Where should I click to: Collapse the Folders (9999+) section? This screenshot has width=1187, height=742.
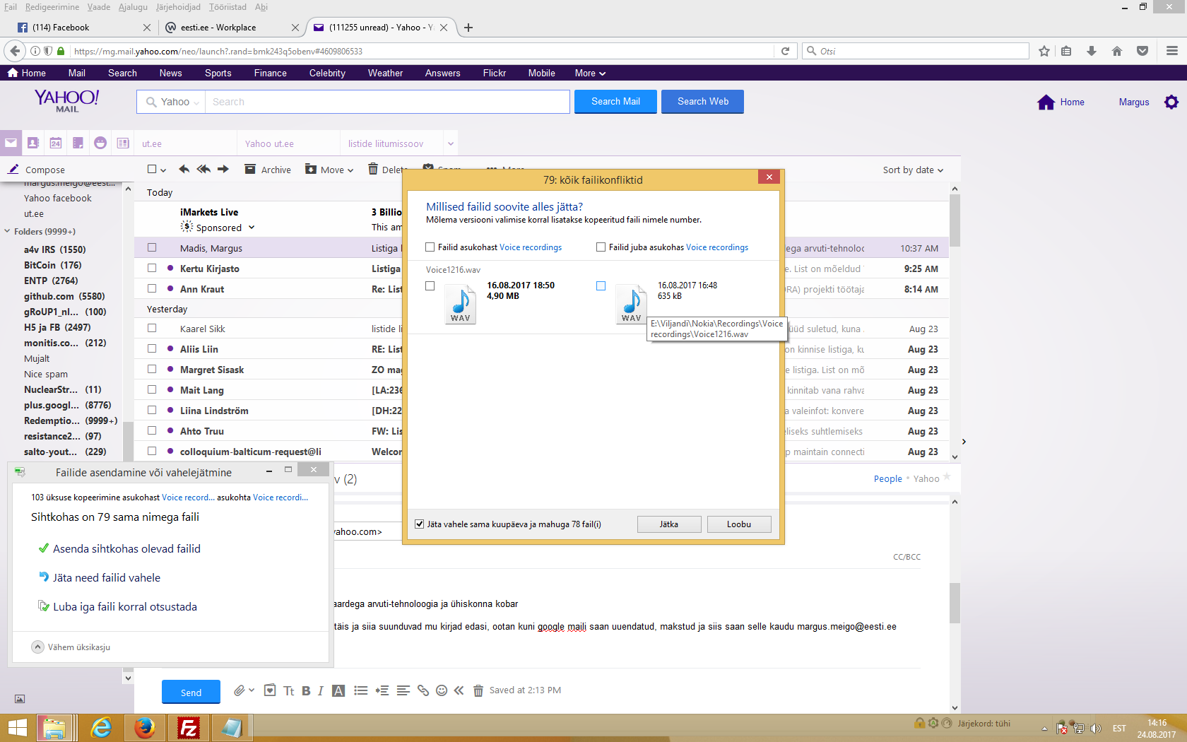[7, 231]
